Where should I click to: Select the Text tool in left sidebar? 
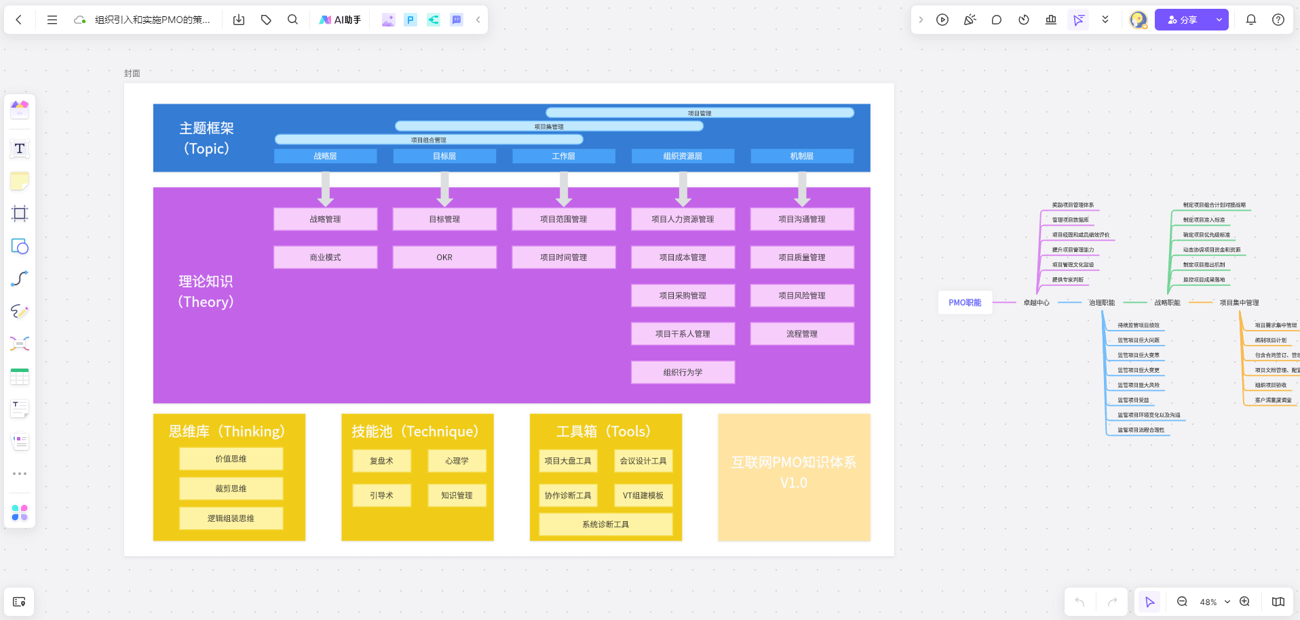(20, 148)
